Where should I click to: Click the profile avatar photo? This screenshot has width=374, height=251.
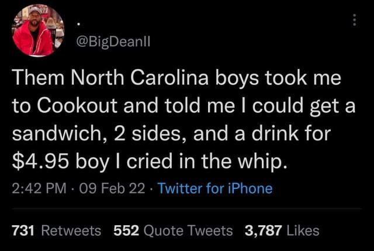pos(39,30)
